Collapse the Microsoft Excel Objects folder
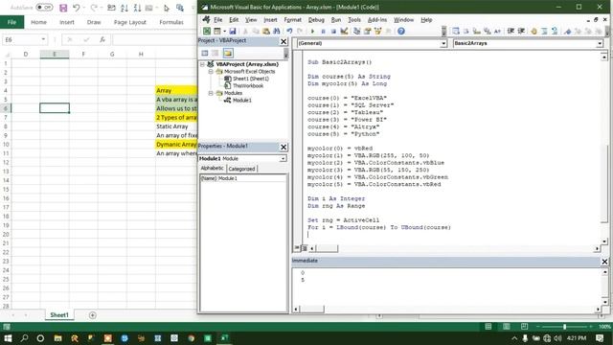 click(x=211, y=72)
